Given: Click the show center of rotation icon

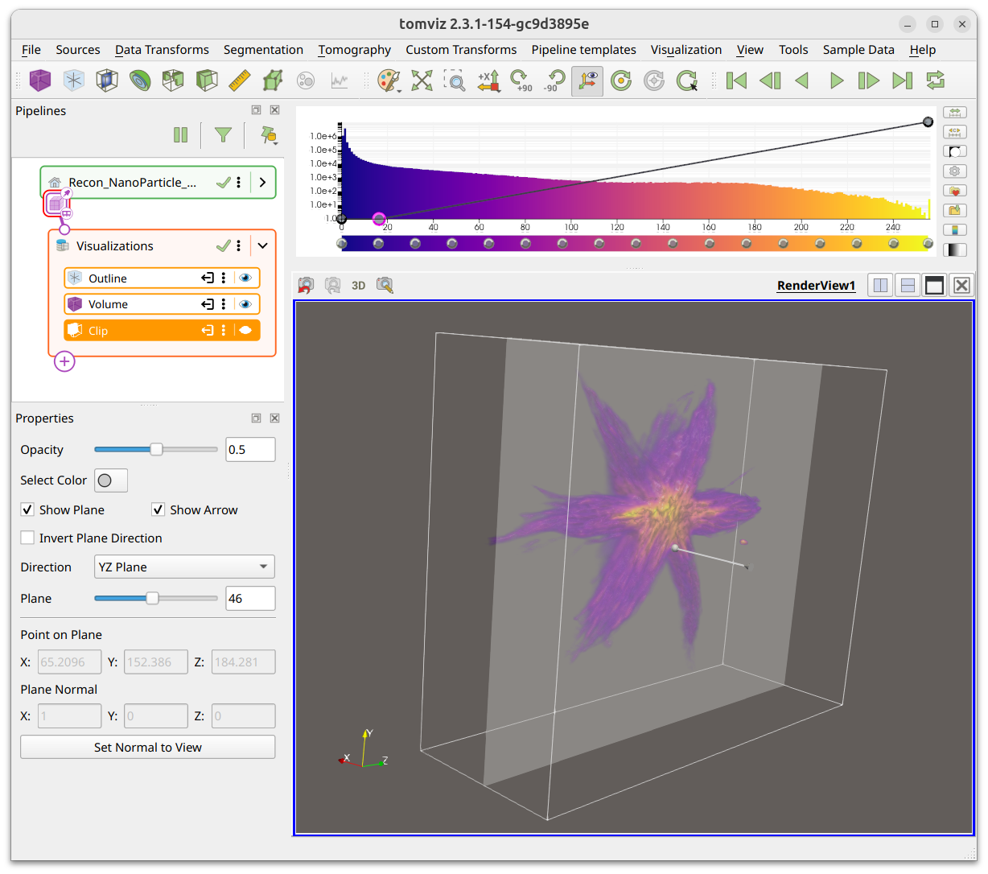Looking at the screenshot, I should [621, 80].
